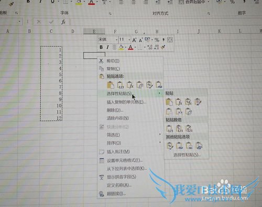Click Transpose icon under 粘贴选项 heading
The height and width of the screenshot is (207, 262).
[140, 85]
